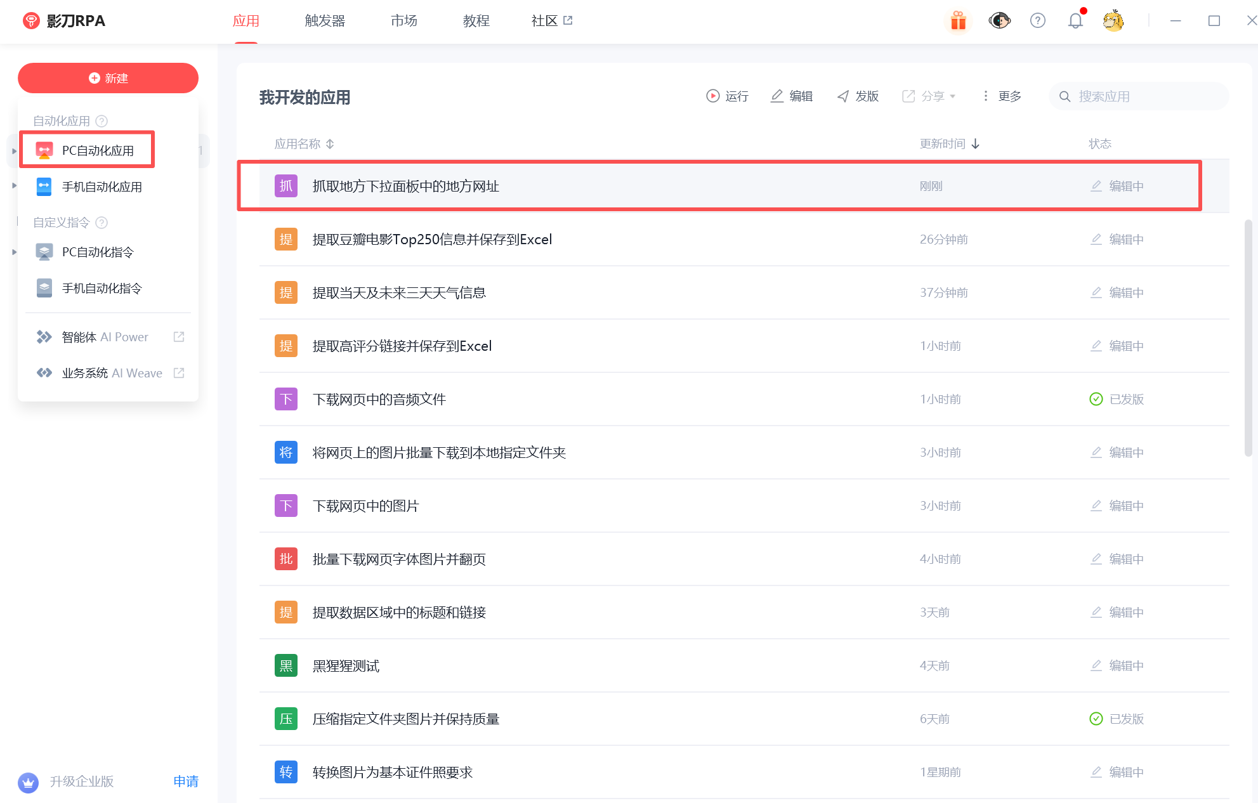Click the 黑猩猩测试 green app icon
Viewport: 1258px width, 803px height.
[286, 666]
